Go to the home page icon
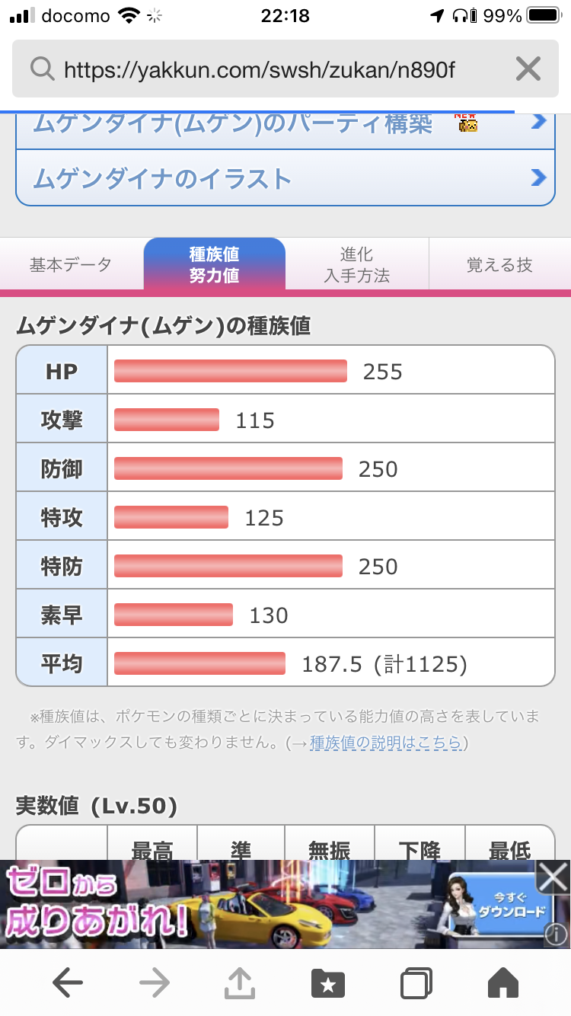Viewport: 571px width, 1016px height. (x=502, y=983)
